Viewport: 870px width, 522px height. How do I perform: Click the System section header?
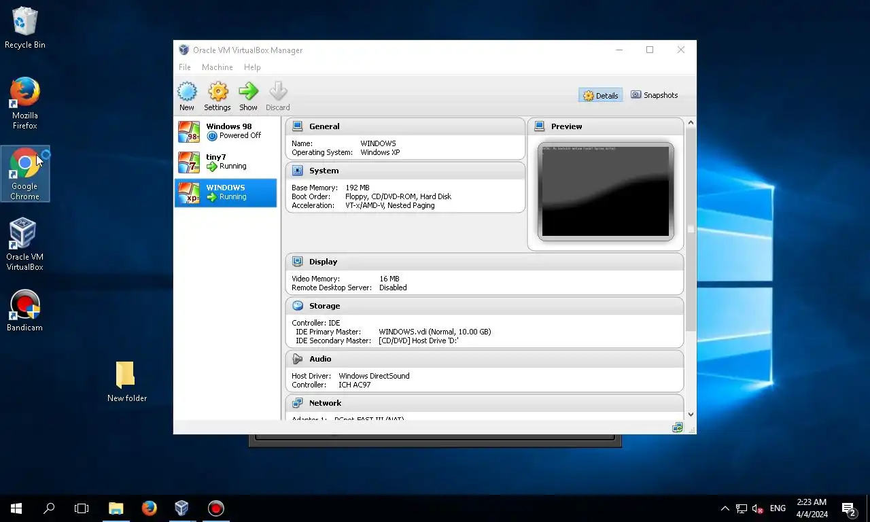click(x=405, y=171)
